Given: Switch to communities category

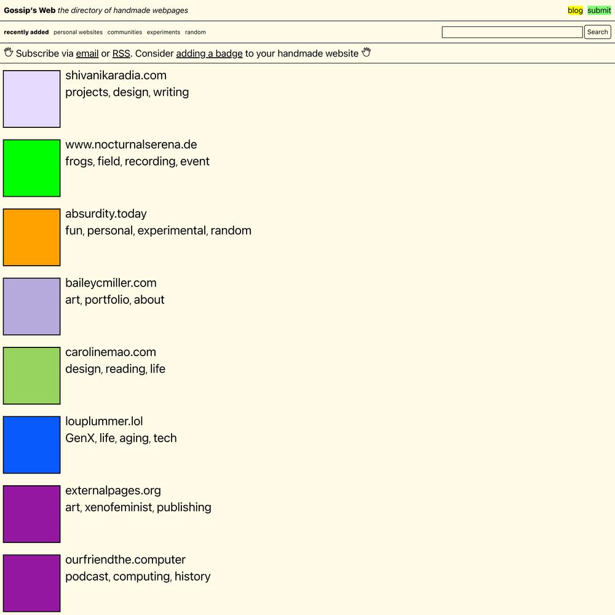Looking at the screenshot, I should tap(125, 32).
